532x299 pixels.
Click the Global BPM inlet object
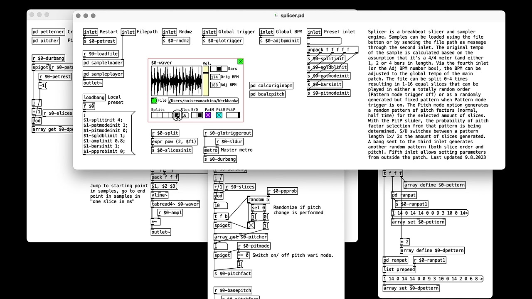click(267, 32)
